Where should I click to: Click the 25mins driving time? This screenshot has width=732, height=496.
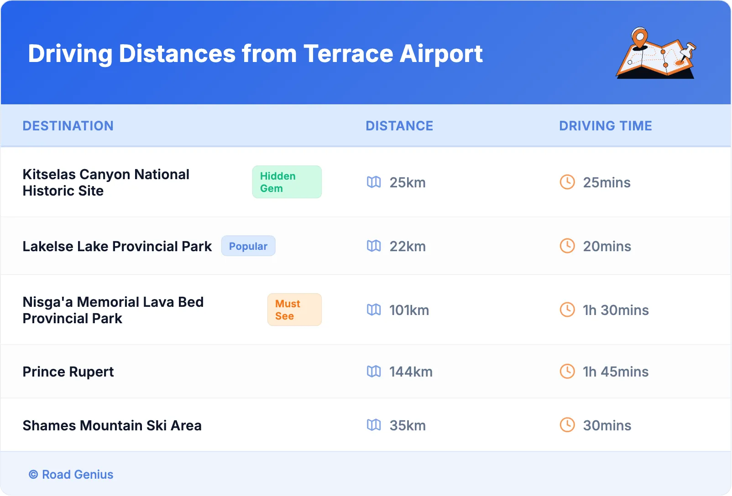(x=607, y=183)
